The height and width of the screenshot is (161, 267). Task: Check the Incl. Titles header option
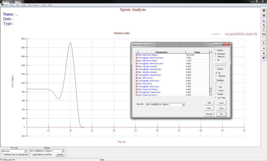click(x=216, y=98)
